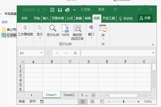The width and height of the screenshot is (161, 107).
Task: Click the 告诉我 lightbulb search
Action: 126,19
